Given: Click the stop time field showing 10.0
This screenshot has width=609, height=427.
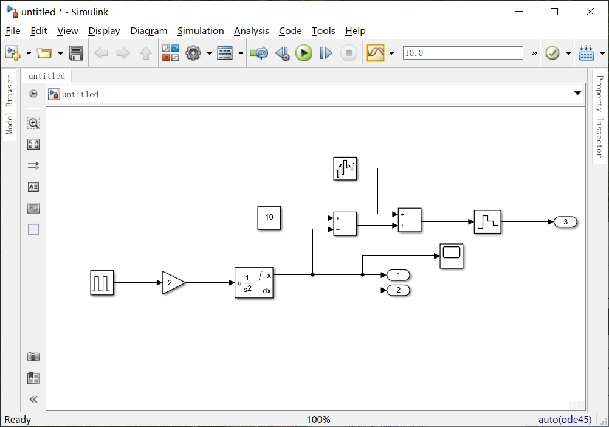Looking at the screenshot, I should 463,52.
